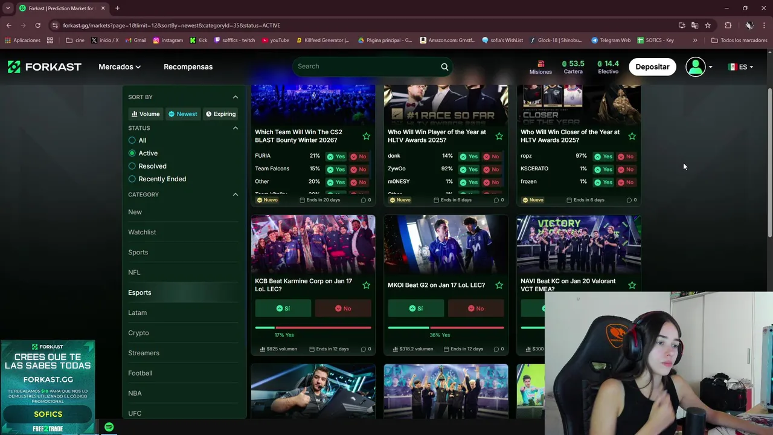Star the Closer of the Year market
Screen dimensions: 773x435
point(632,136)
